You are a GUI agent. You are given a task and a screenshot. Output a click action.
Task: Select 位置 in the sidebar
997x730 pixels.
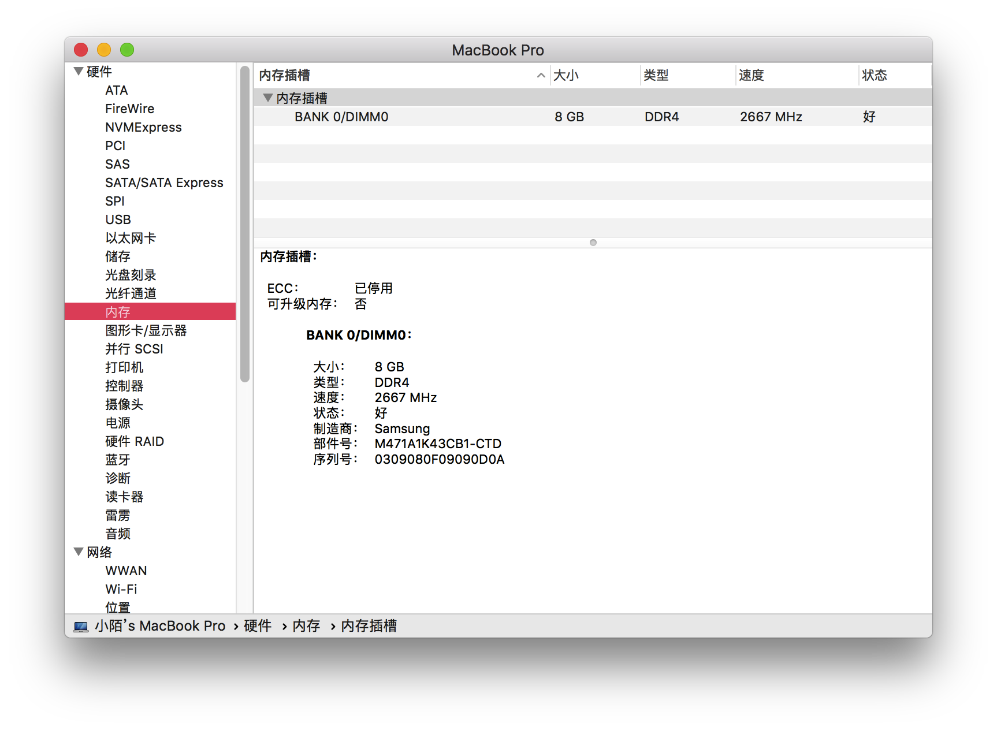[118, 608]
